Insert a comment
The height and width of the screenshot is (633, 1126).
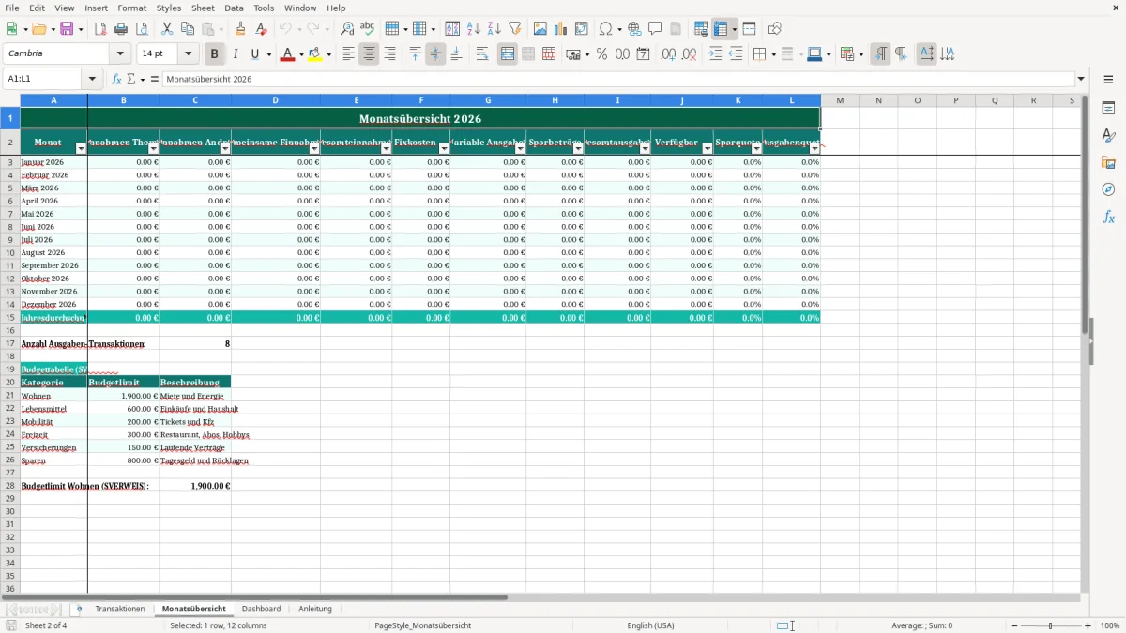point(655,29)
